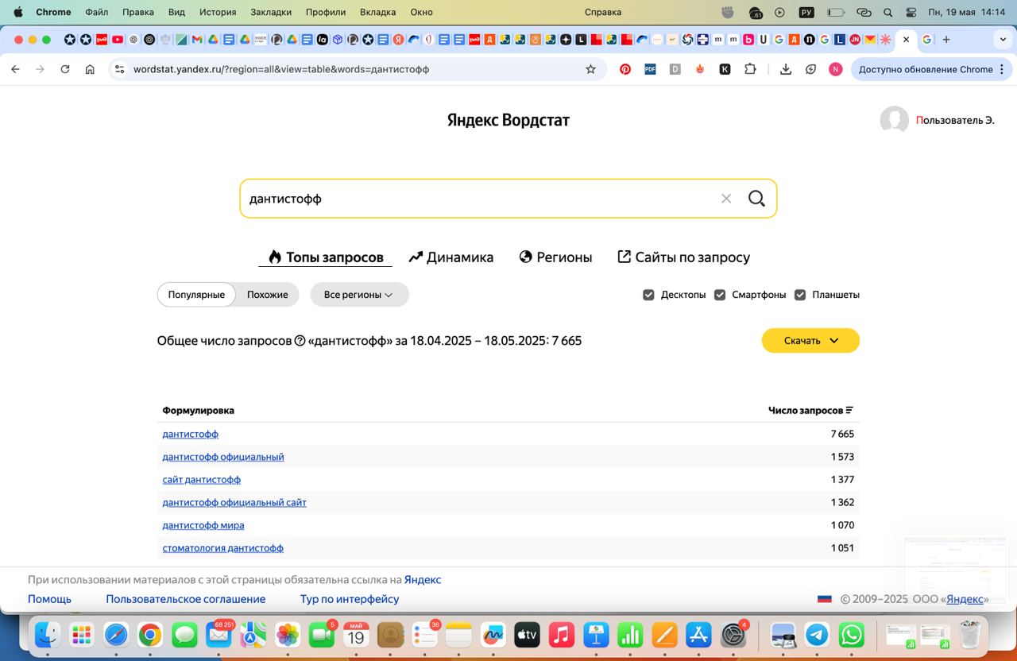Click the magnifier search icon in Wordstat

click(x=756, y=199)
